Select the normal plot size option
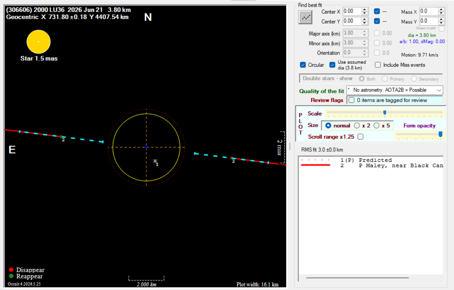This screenshot has height=290, width=454. coord(328,126)
